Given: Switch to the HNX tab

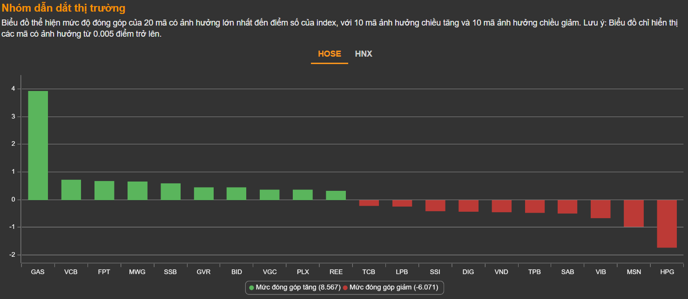Looking at the screenshot, I should click(364, 54).
